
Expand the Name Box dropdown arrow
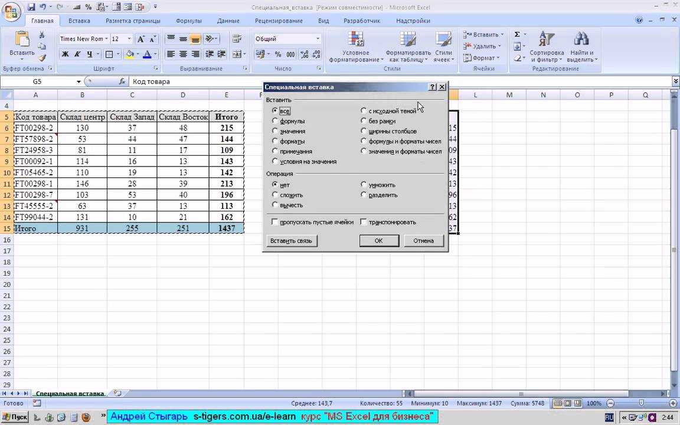pos(79,81)
